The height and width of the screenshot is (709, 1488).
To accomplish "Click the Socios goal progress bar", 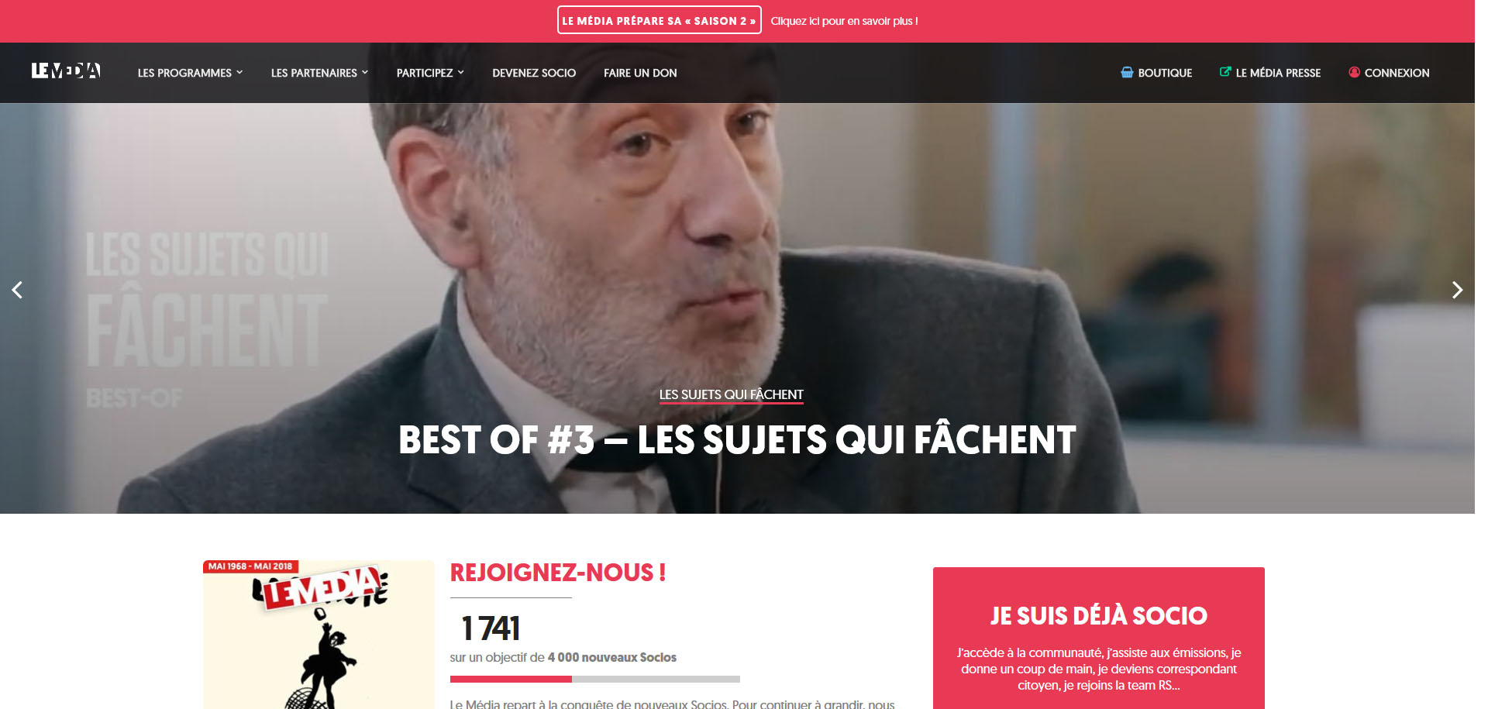I will point(594,679).
